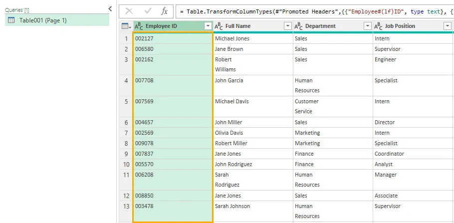Click cell with Employee ID 009078
The height and width of the screenshot is (223, 454).
pyautogui.click(x=173, y=143)
